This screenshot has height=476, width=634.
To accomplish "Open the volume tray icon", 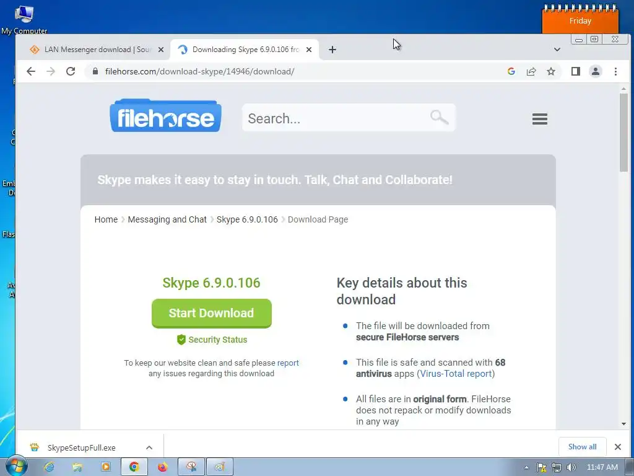I will coord(571,467).
